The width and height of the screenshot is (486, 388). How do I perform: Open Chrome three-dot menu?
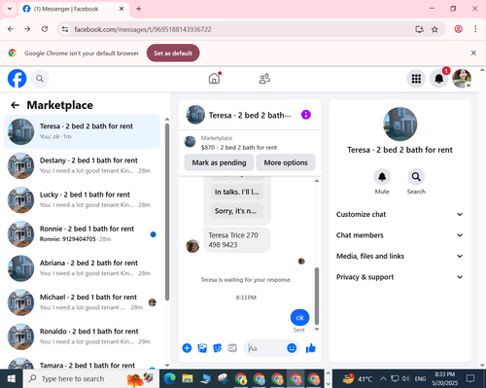click(x=475, y=29)
